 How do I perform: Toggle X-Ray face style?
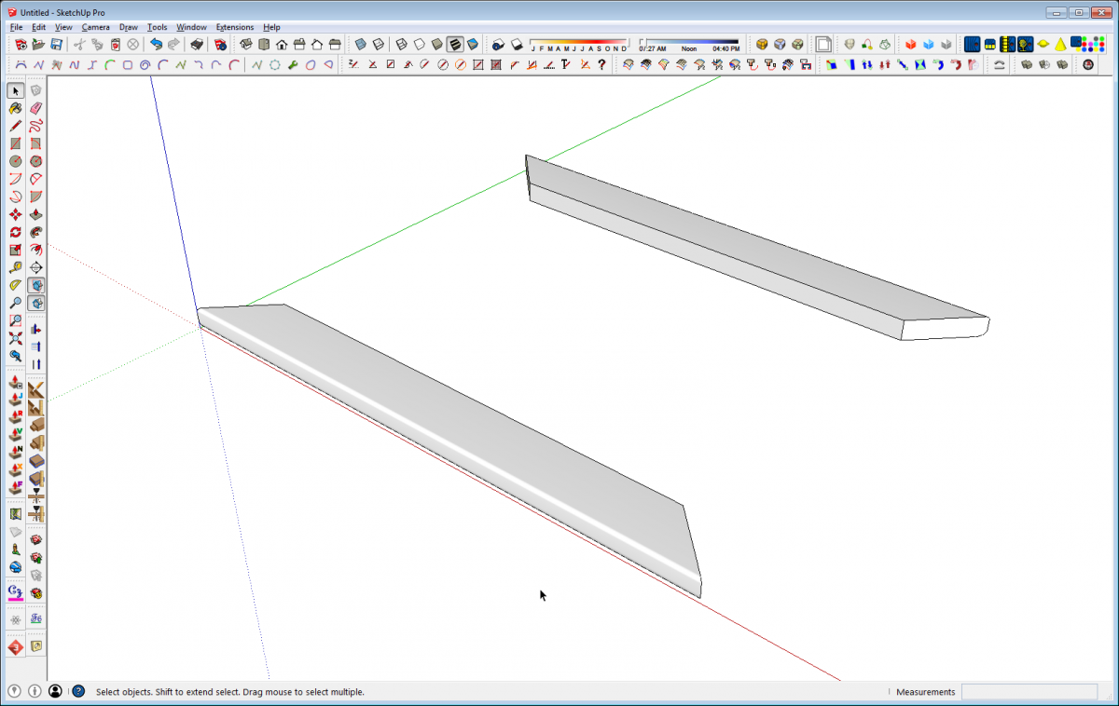click(360, 44)
